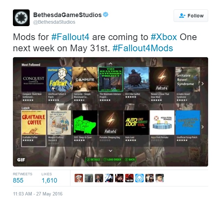The height and width of the screenshot is (200, 220).
Task: Click the verified badge beside BethesdaGameStudios
Action: 106,15
